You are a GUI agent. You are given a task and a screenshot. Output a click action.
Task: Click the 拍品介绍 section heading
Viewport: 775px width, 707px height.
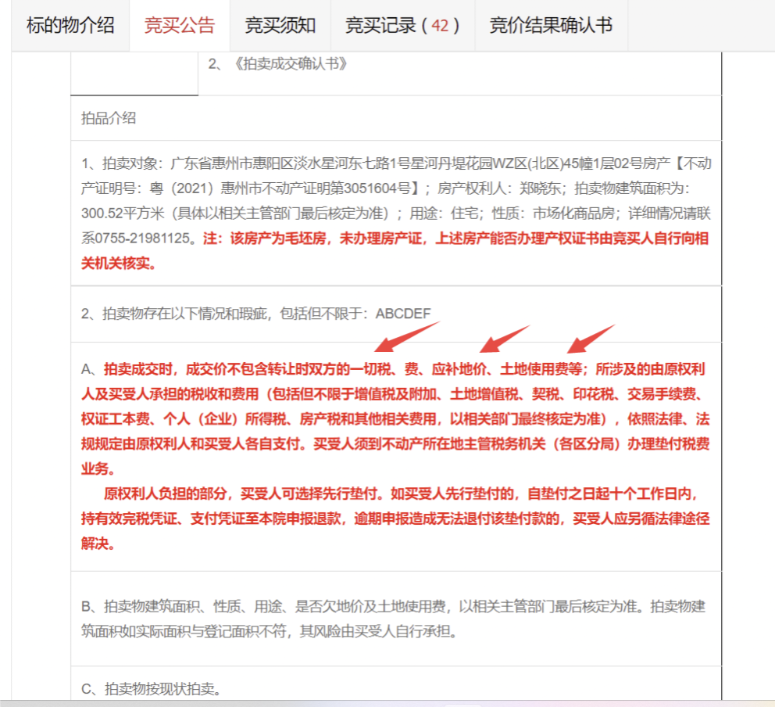(109, 118)
